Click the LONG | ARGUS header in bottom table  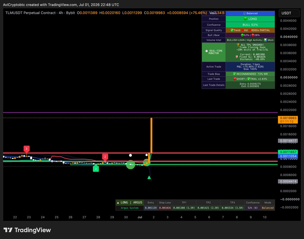click(x=129, y=202)
